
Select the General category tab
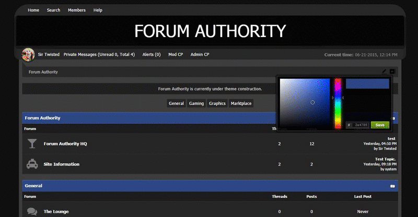click(176, 103)
